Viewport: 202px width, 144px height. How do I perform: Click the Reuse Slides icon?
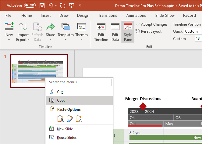52,137
